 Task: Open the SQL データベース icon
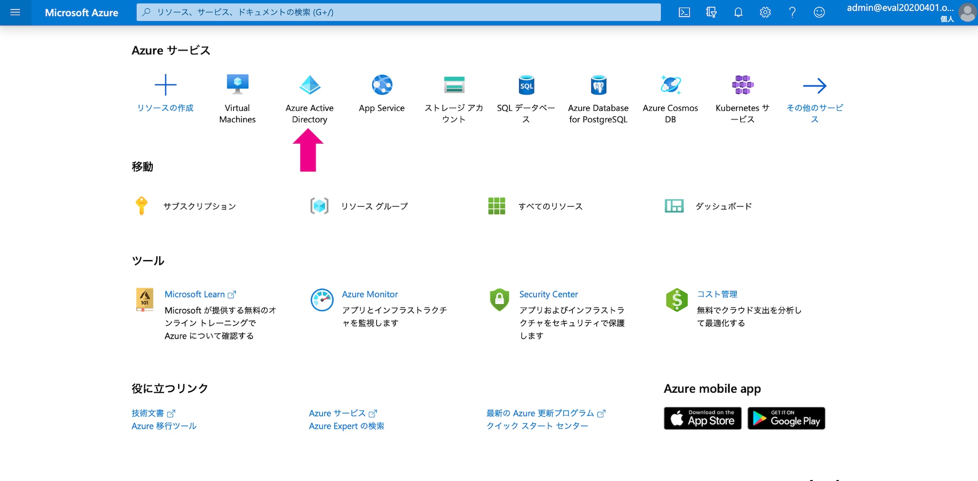click(526, 85)
